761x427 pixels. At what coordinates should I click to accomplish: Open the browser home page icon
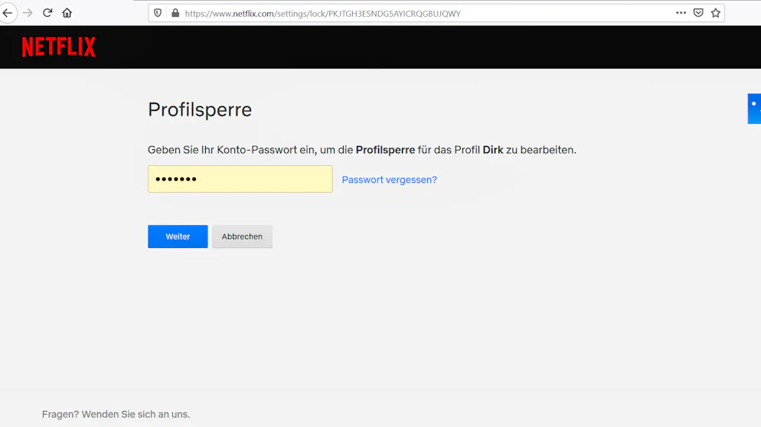pyautogui.click(x=67, y=13)
